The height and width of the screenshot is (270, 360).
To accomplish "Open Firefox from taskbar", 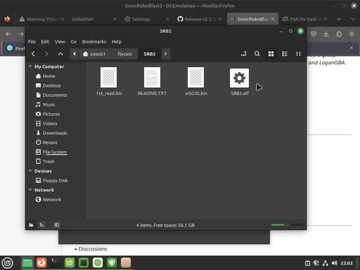I will pos(41,263).
